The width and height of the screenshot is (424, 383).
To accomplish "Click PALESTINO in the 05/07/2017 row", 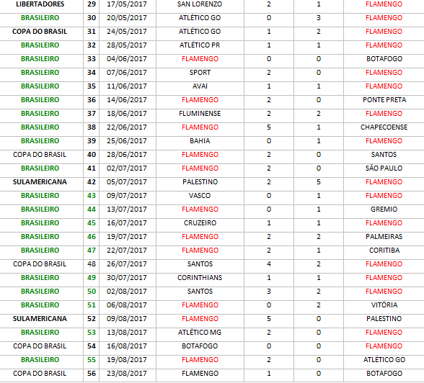I will click(x=200, y=182).
